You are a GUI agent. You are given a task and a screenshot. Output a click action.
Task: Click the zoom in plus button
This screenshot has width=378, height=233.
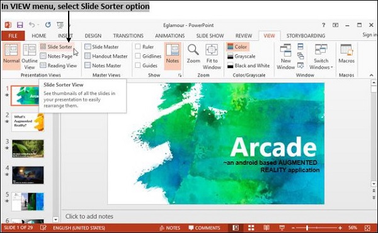click(340, 228)
